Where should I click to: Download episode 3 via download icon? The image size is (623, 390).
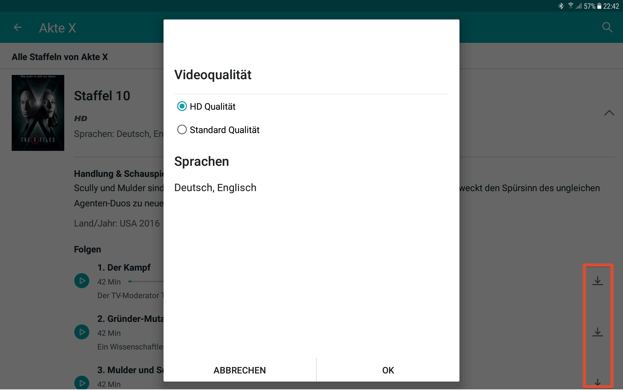click(x=597, y=382)
